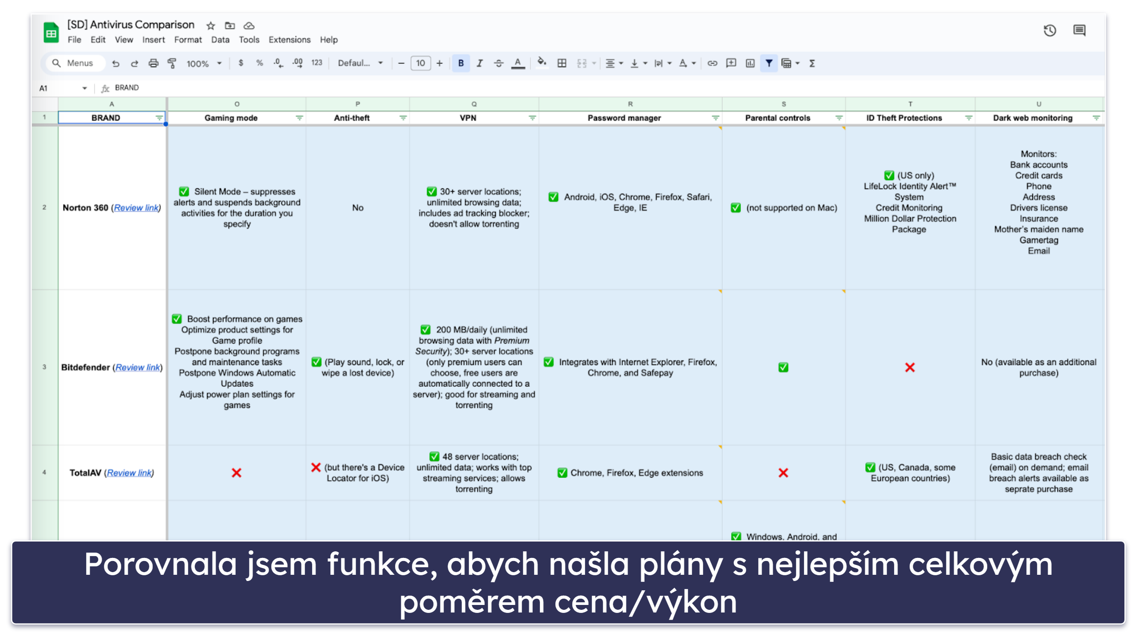Click the filter views table icon

pos(786,63)
